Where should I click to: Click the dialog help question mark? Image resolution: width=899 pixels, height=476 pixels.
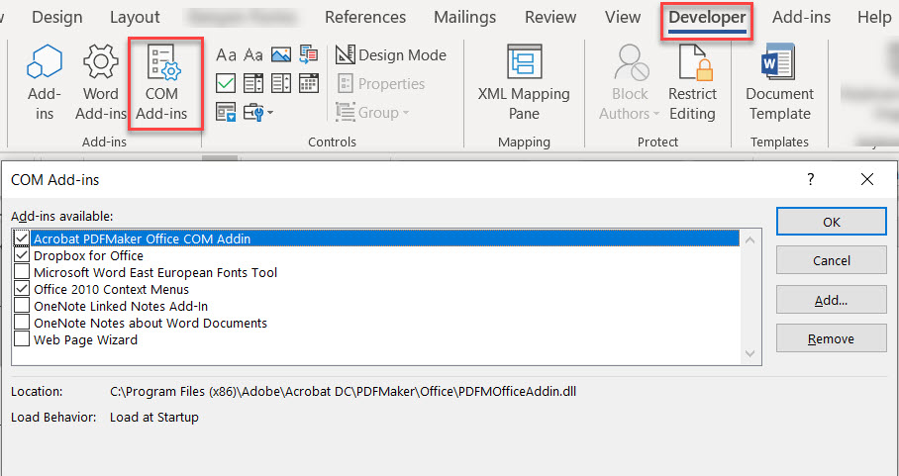[811, 180]
